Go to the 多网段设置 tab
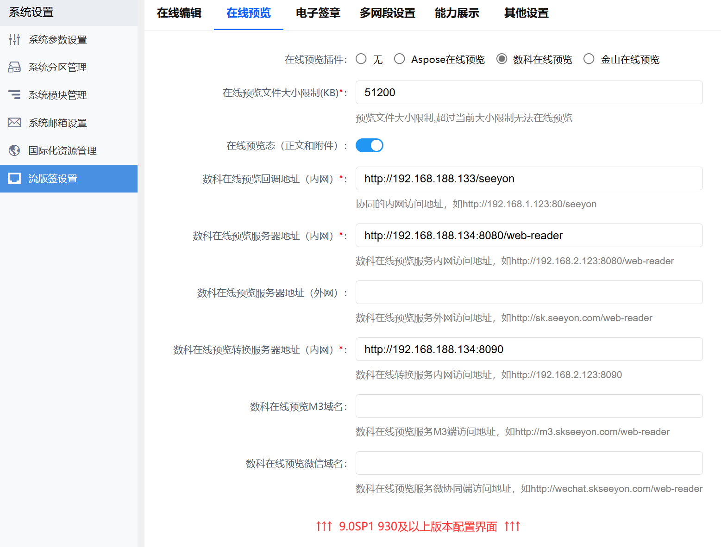 click(x=388, y=13)
